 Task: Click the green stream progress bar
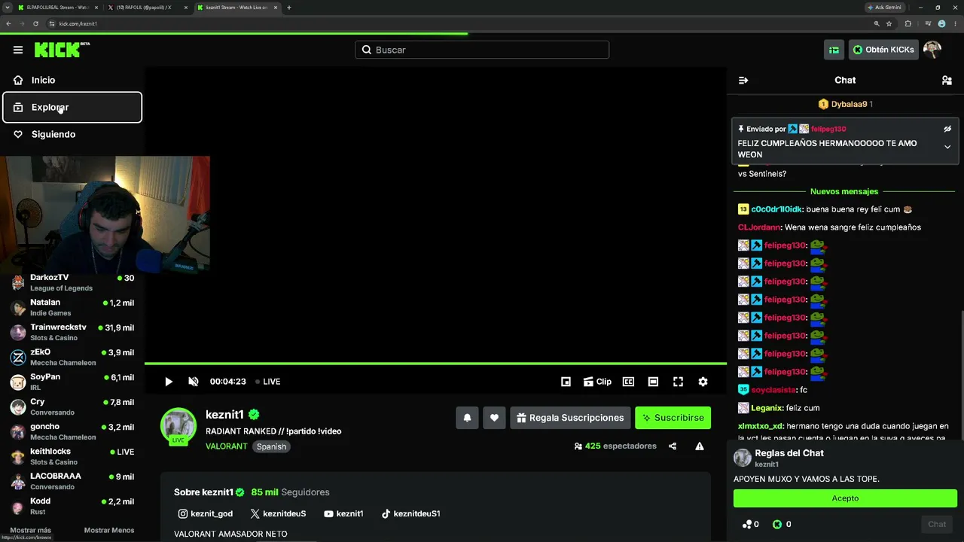pos(435,364)
